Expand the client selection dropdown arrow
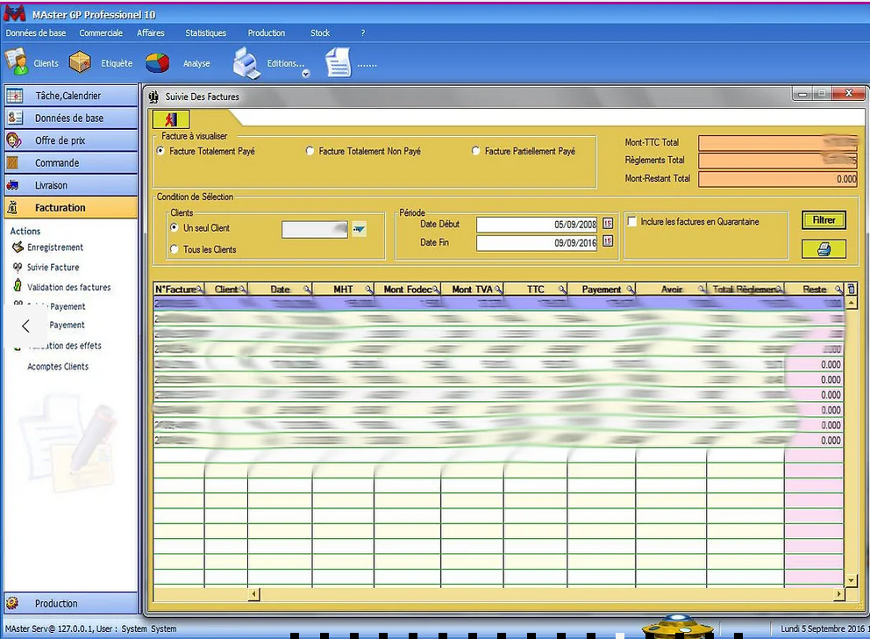The width and height of the screenshot is (870, 639). click(x=359, y=229)
